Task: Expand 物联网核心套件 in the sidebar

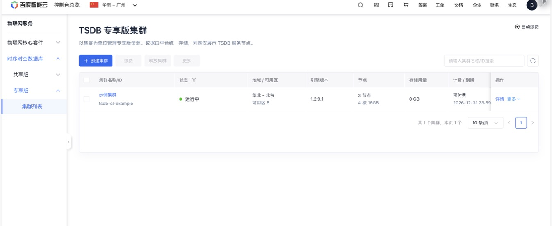Action: click(x=34, y=43)
